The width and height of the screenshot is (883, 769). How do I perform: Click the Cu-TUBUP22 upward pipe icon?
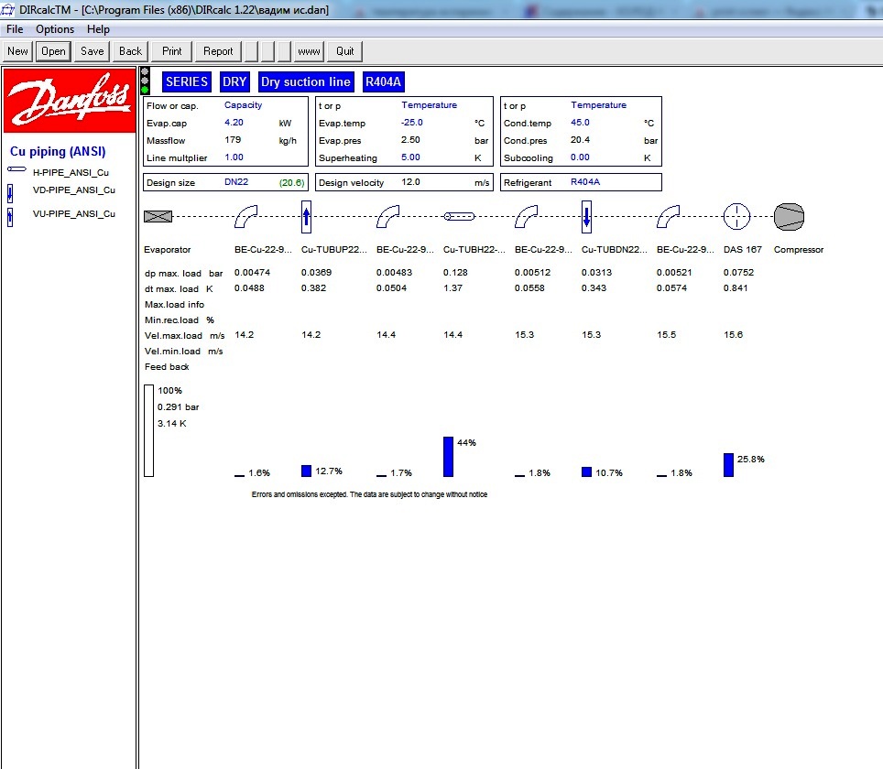tap(306, 217)
